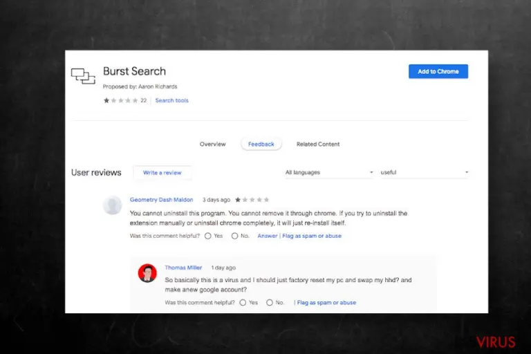Click Answer under Geometry Dash Maldon's review
Image resolution: width=531 pixels, height=354 pixels.
[267, 236]
